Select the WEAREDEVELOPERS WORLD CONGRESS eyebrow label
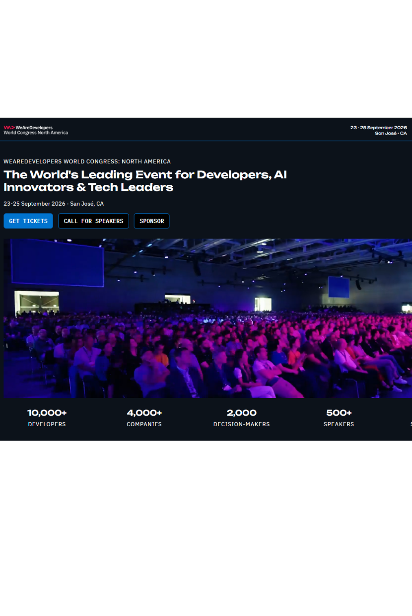Image resolution: width=412 pixels, height=616 pixels. [x=87, y=161]
